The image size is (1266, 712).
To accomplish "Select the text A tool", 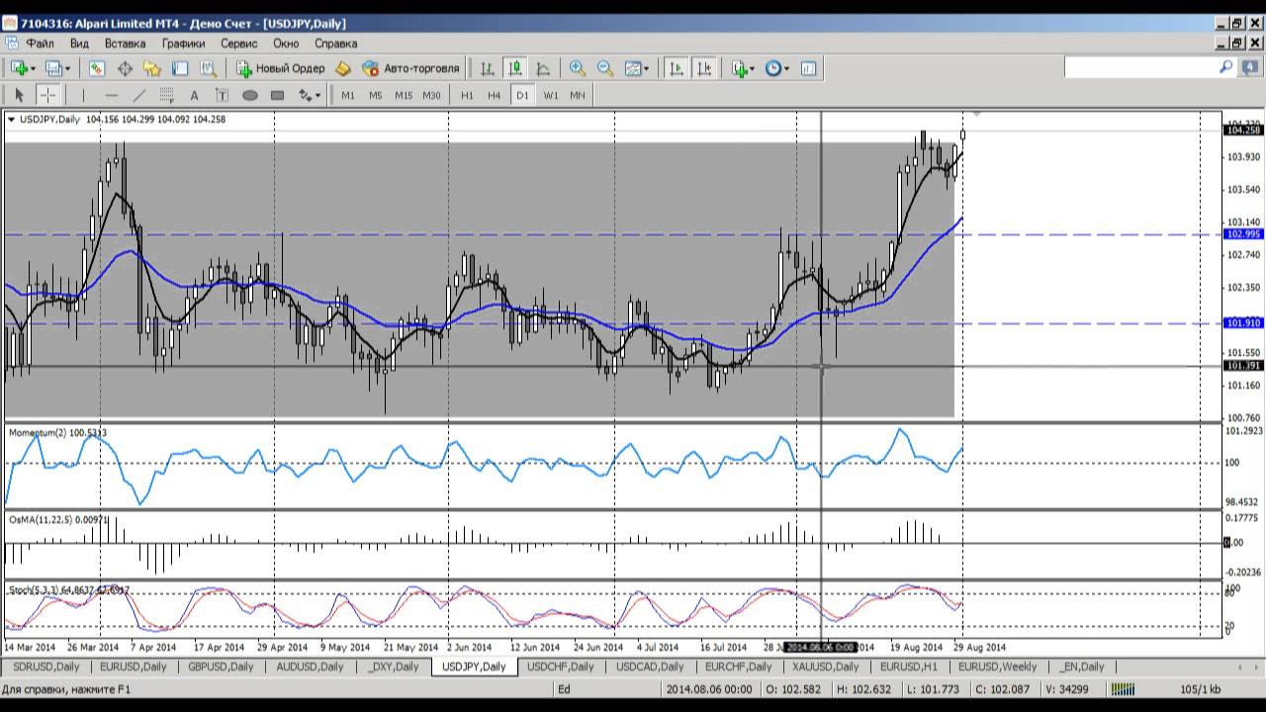I will coord(194,95).
